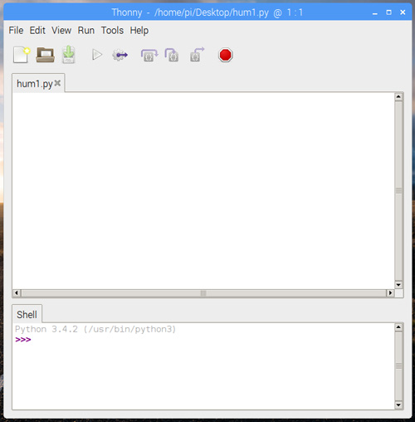Open the Help menu
The width and height of the screenshot is (415, 422).
pyautogui.click(x=139, y=31)
